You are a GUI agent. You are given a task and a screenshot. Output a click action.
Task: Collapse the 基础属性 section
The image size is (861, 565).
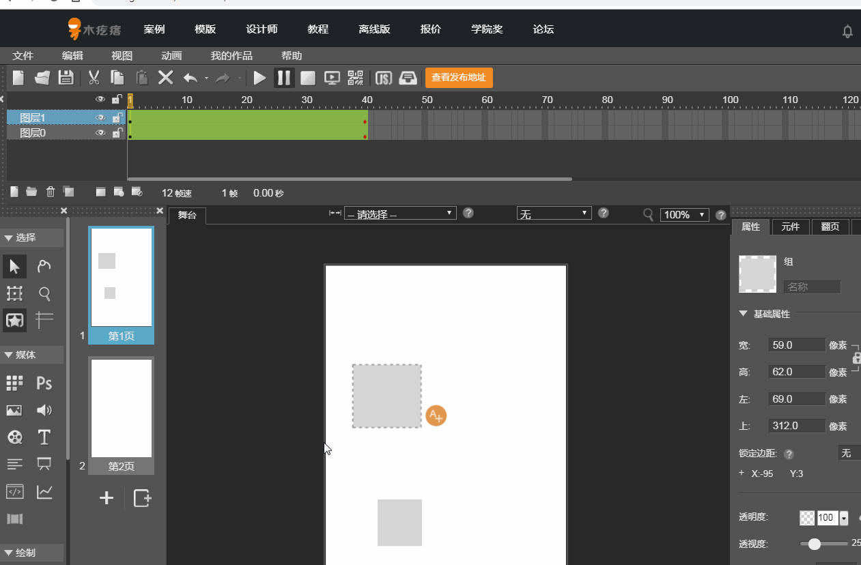(744, 314)
